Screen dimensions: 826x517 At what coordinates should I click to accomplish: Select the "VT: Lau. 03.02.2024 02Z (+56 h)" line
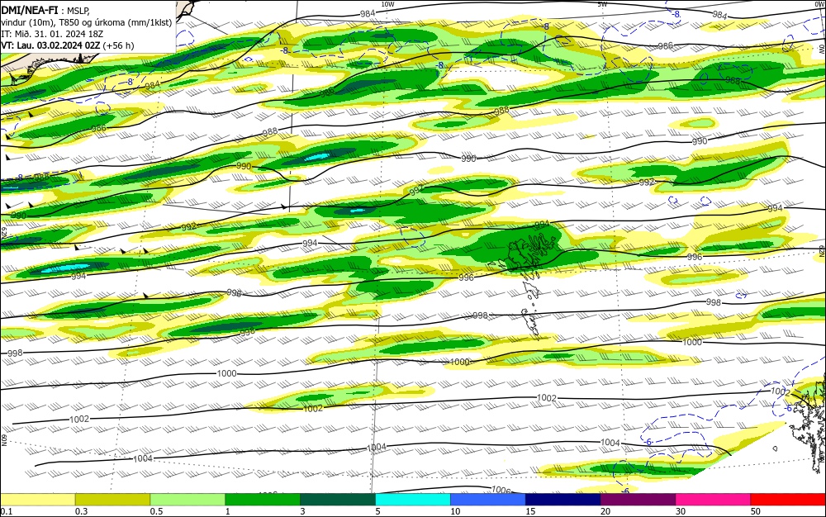click(x=68, y=45)
